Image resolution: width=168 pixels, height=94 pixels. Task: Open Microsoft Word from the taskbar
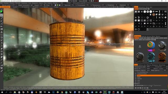pyautogui.click(x=92, y=92)
